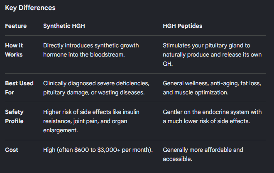Image resolution: width=274 pixels, height=173 pixels.
Task: Click the Synthetic HGH column header
Action: coord(64,26)
